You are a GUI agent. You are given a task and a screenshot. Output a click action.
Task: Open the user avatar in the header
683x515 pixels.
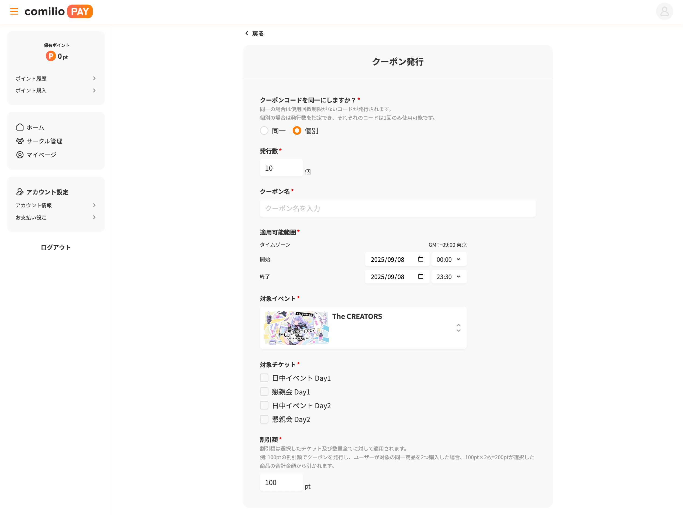tap(664, 11)
